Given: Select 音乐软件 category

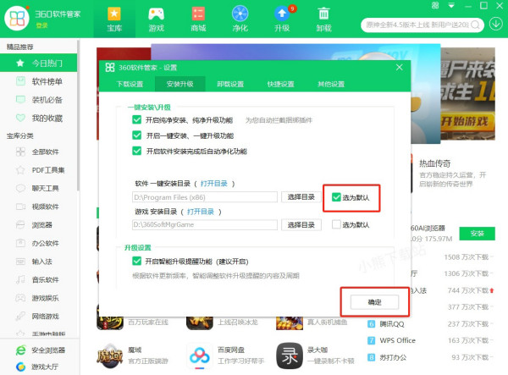Looking at the screenshot, I should coord(39,280).
